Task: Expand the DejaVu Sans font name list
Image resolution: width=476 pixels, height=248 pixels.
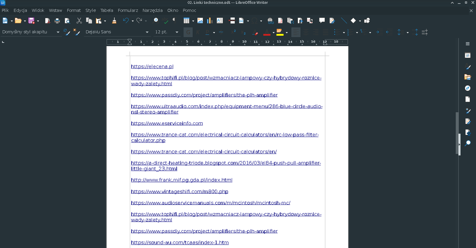Action: point(147,32)
